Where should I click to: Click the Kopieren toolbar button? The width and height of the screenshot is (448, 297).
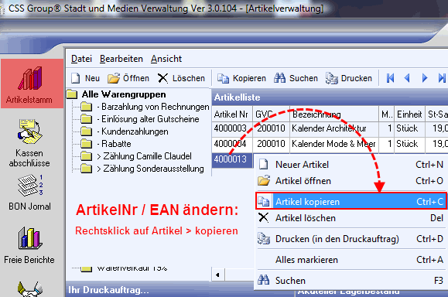click(x=241, y=78)
